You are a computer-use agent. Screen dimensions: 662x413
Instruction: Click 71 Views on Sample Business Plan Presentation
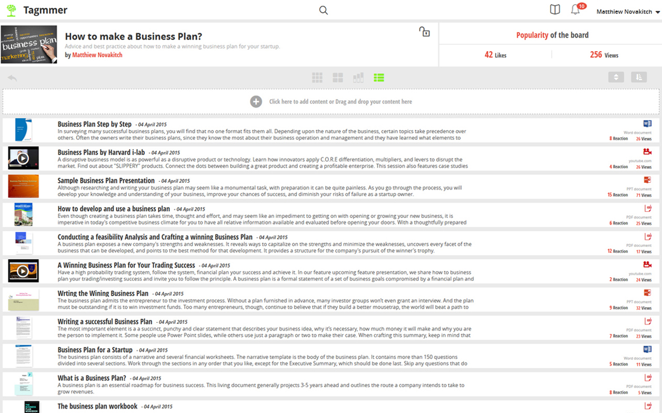click(644, 195)
